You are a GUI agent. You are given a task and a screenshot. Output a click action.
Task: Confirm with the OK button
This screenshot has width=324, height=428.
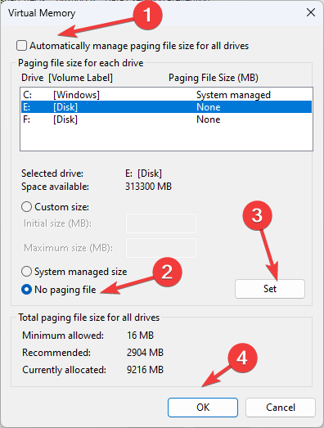[203, 408]
